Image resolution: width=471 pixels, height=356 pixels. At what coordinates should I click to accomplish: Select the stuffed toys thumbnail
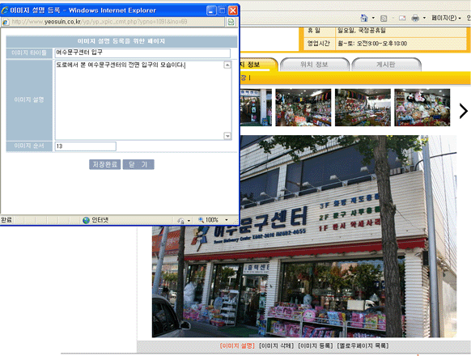click(422, 108)
